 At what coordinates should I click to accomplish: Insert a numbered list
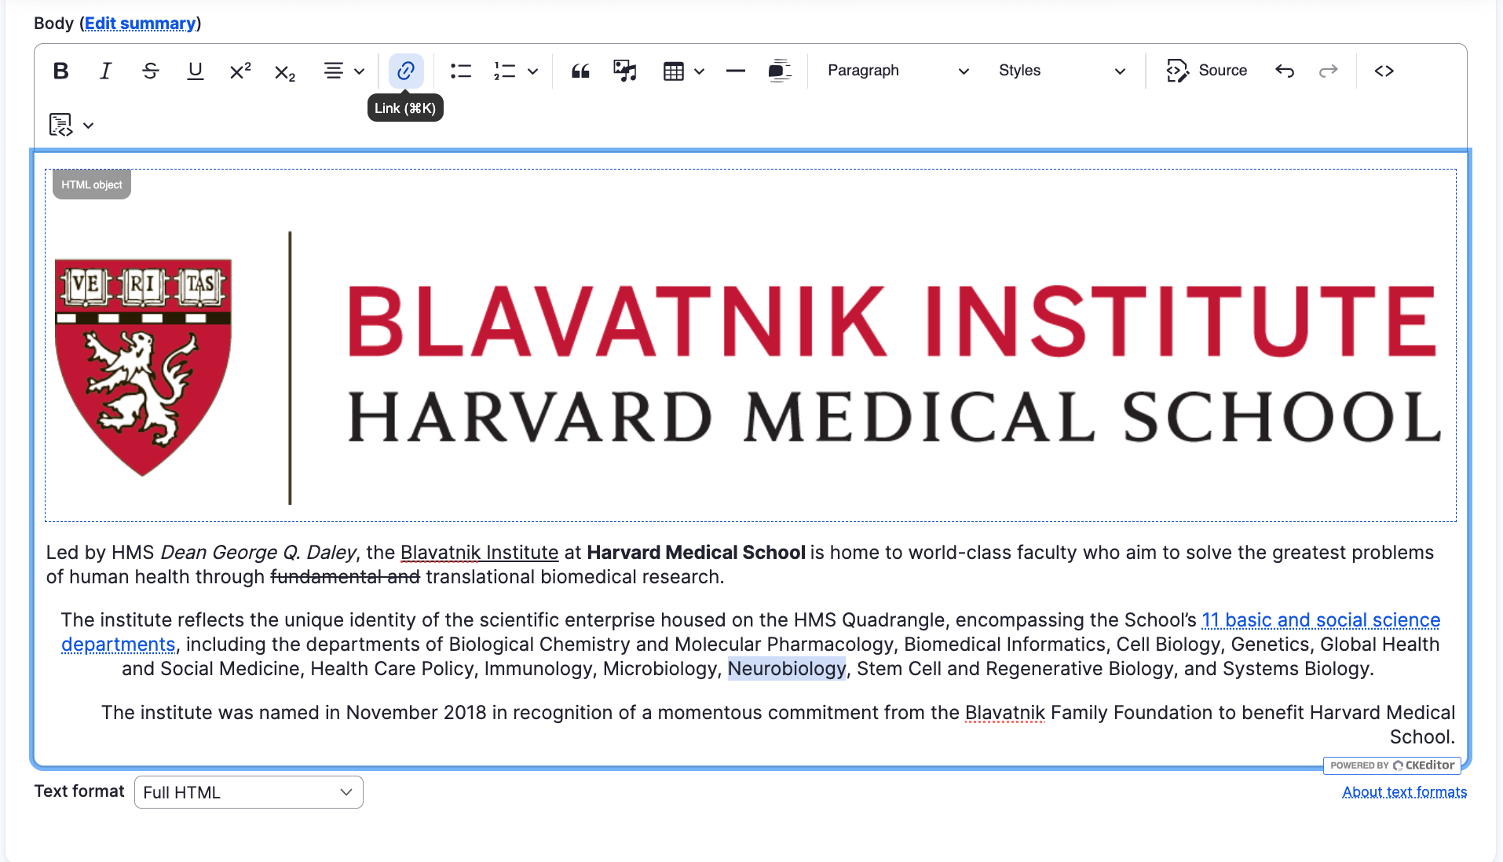[x=504, y=71]
